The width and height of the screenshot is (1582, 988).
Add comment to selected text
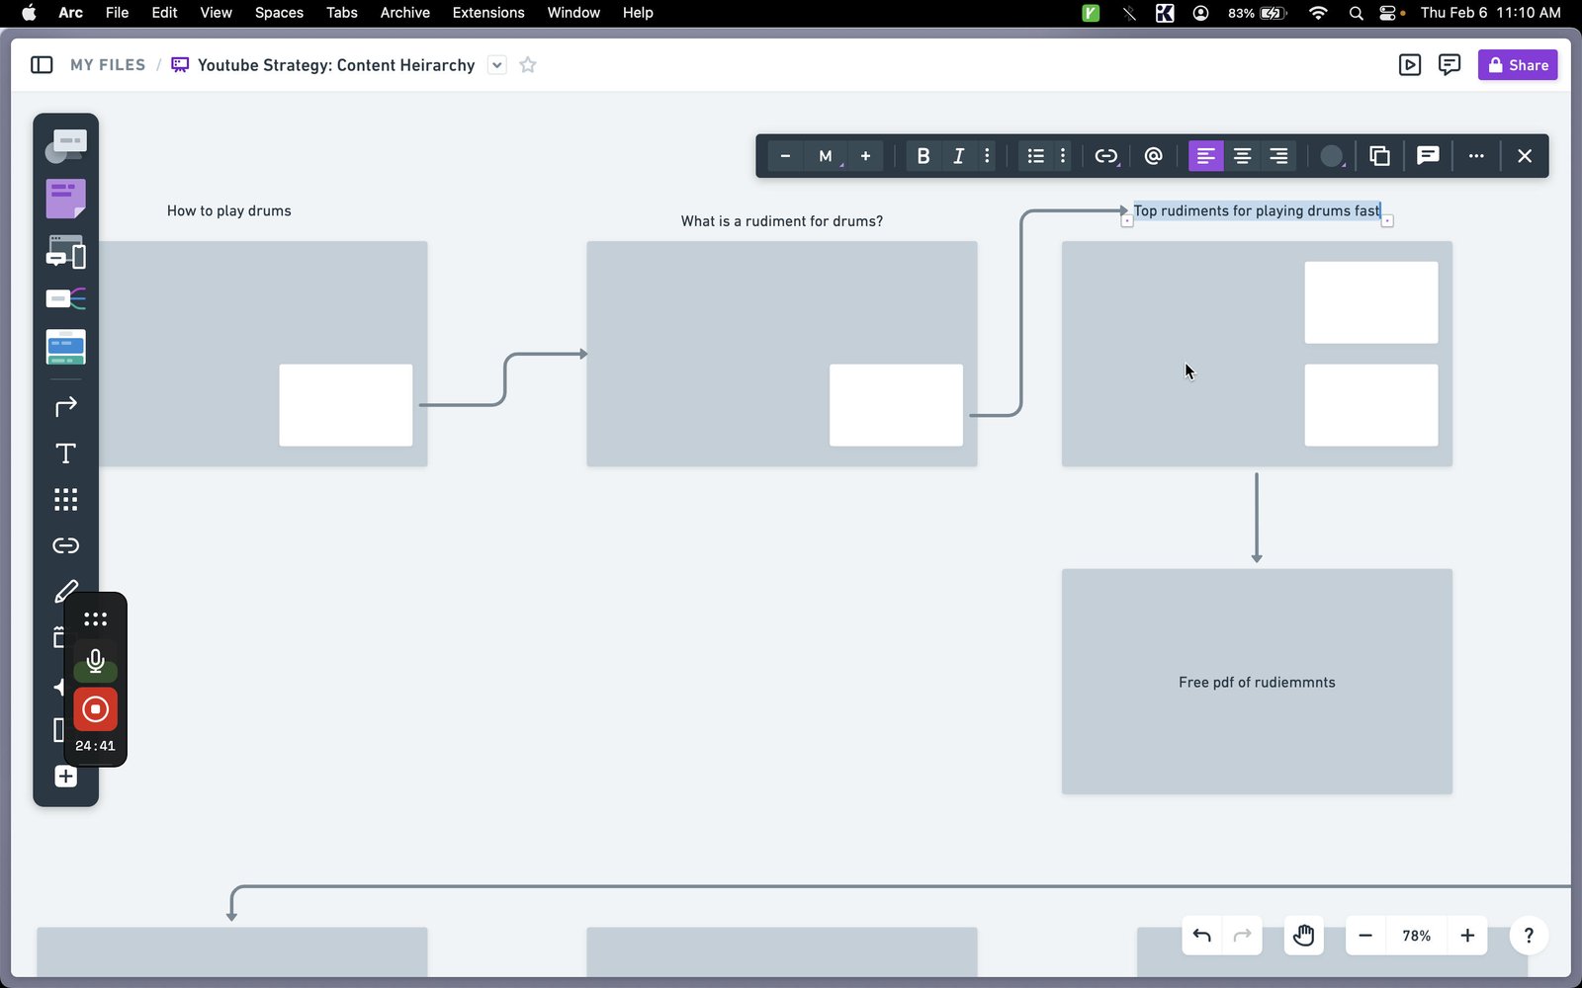click(1428, 156)
